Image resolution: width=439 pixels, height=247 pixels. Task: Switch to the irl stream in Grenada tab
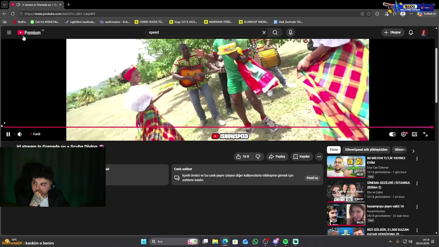36,4
